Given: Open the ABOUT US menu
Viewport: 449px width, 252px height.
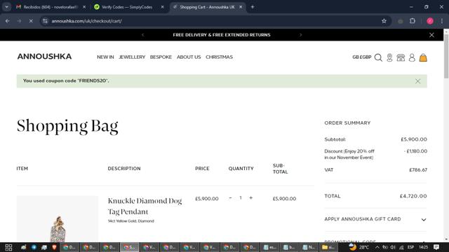Looking at the screenshot, I should tap(189, 57).
